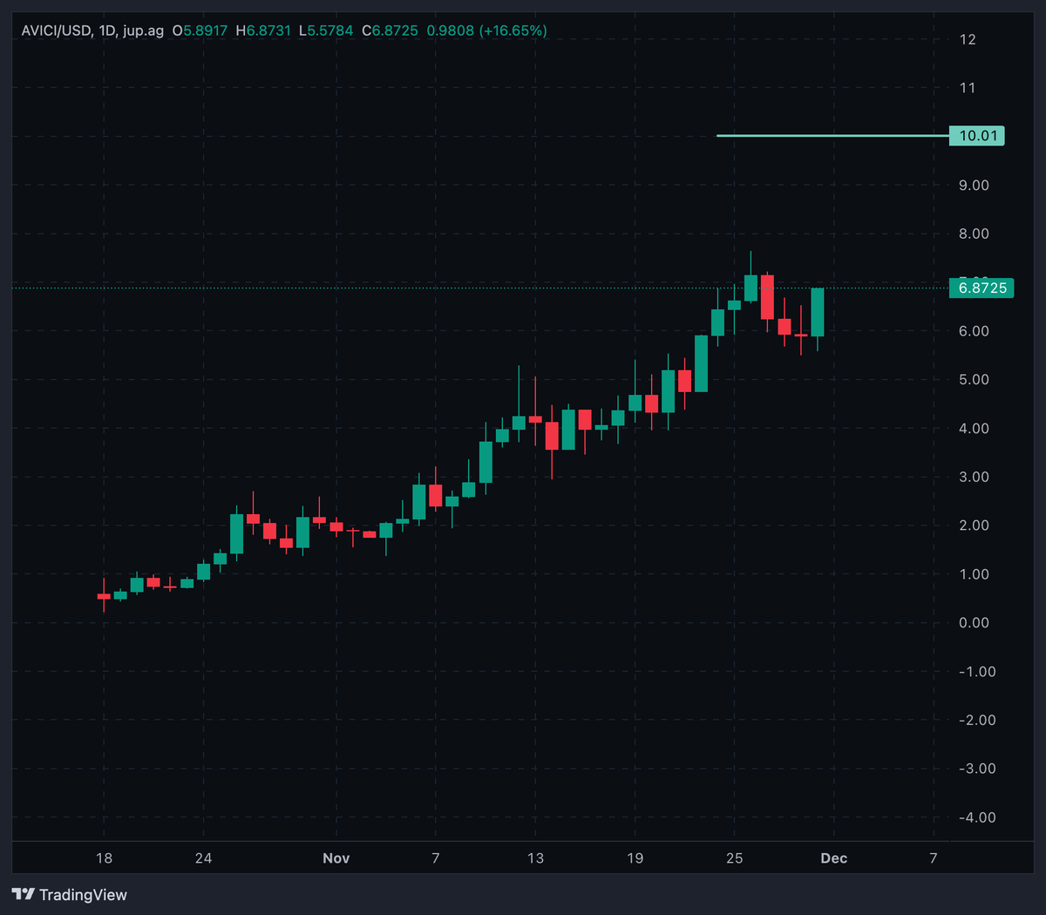Image resolution: width=1046 pixels, height=915 pixels.
Task: Select date axis label 13
Action: [535, 858]
